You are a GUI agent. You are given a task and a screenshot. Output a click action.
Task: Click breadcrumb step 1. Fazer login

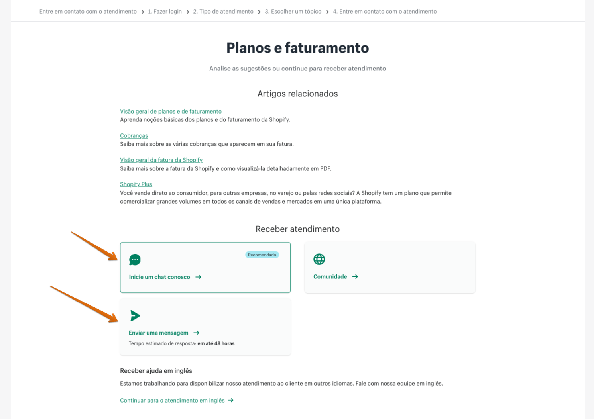point(165,12)
